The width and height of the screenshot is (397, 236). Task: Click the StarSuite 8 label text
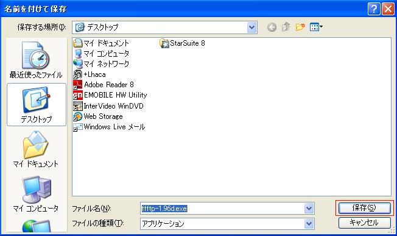tap(188, 43)
